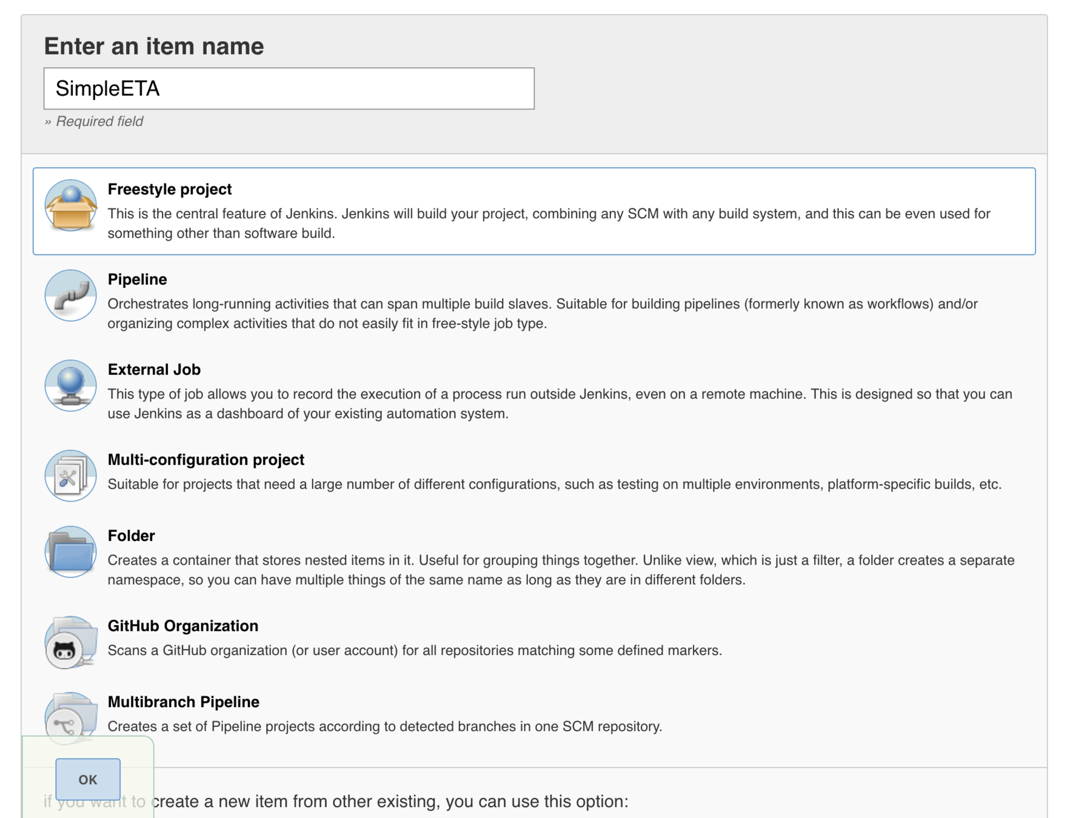1073x818 pixels.
Task: Click the 'Enter an item name' heading
Action: 154,47
